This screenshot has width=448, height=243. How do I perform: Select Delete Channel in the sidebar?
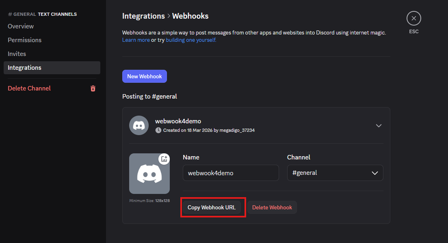pyautogui.click(x=29, y=88)
